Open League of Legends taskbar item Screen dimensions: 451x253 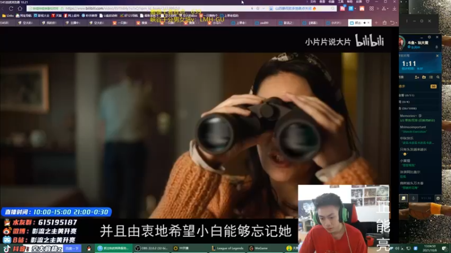click(227, 248)
